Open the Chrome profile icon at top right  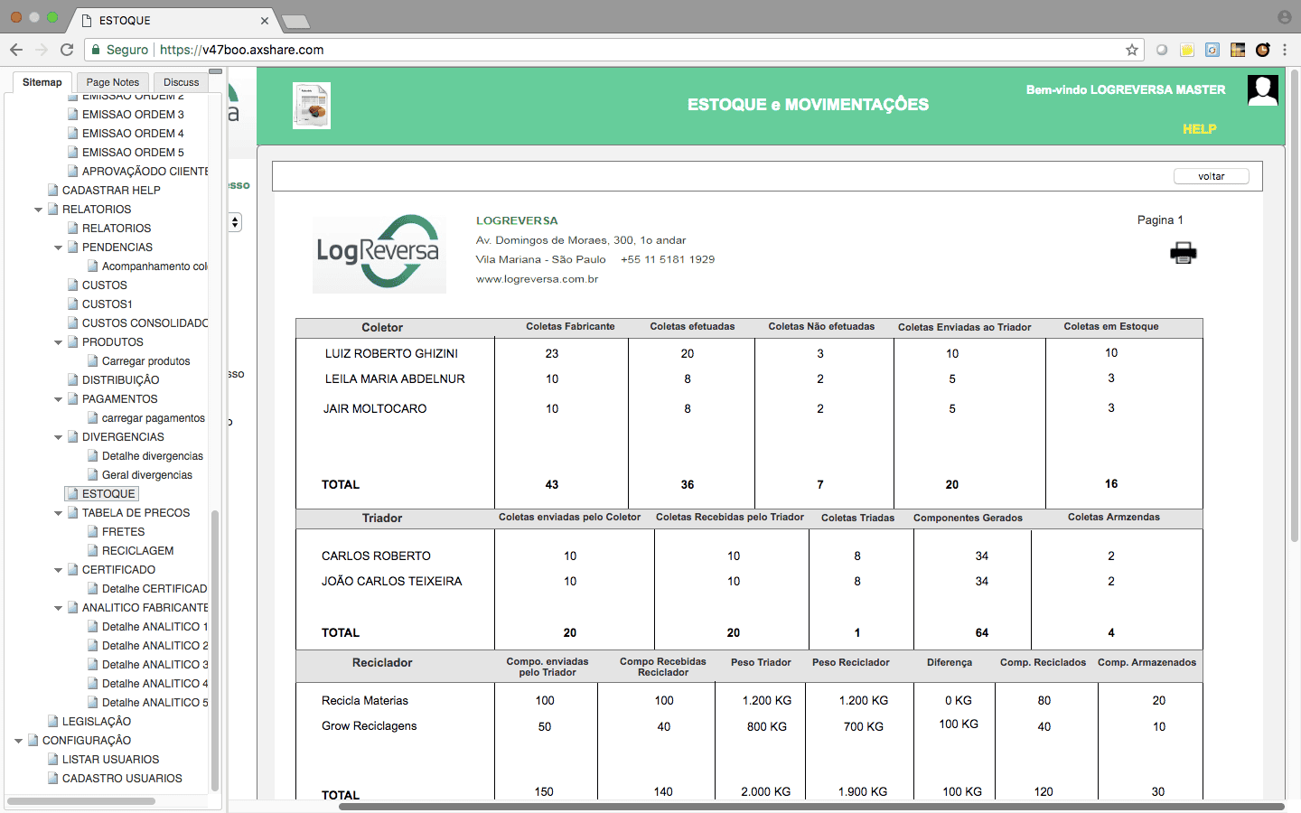(1285, 17)
